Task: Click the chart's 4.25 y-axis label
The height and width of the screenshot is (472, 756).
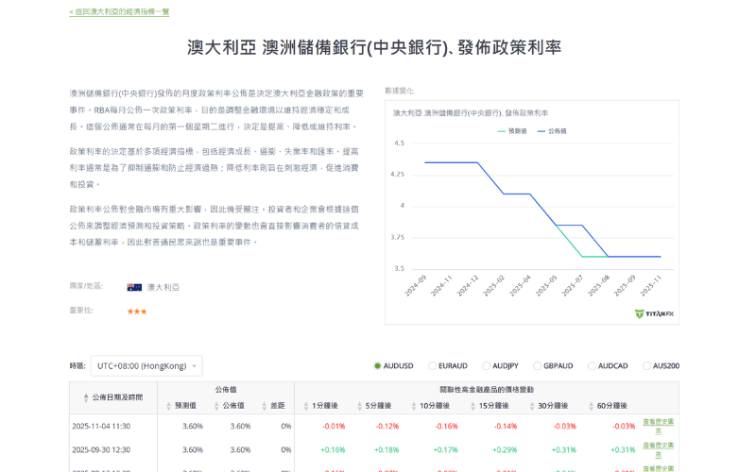Action: [x=397, y=175]
